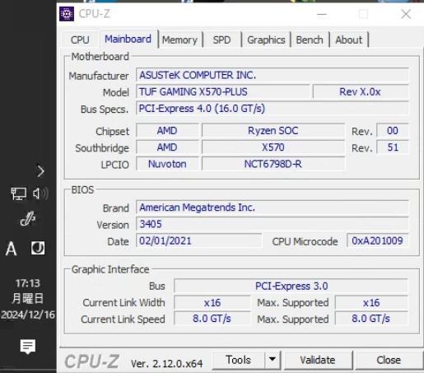The height and width of the screenshot is (373, 424).
Task: Click the IME square mode icon beside A
Action: pos(38,248)
